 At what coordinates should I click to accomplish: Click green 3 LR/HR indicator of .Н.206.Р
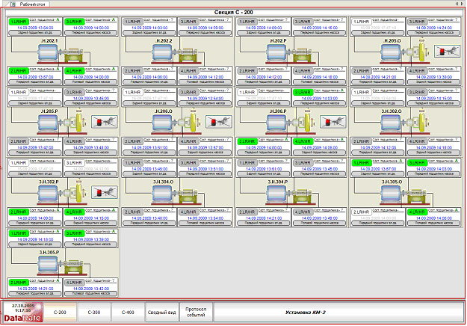pos(303,93)
